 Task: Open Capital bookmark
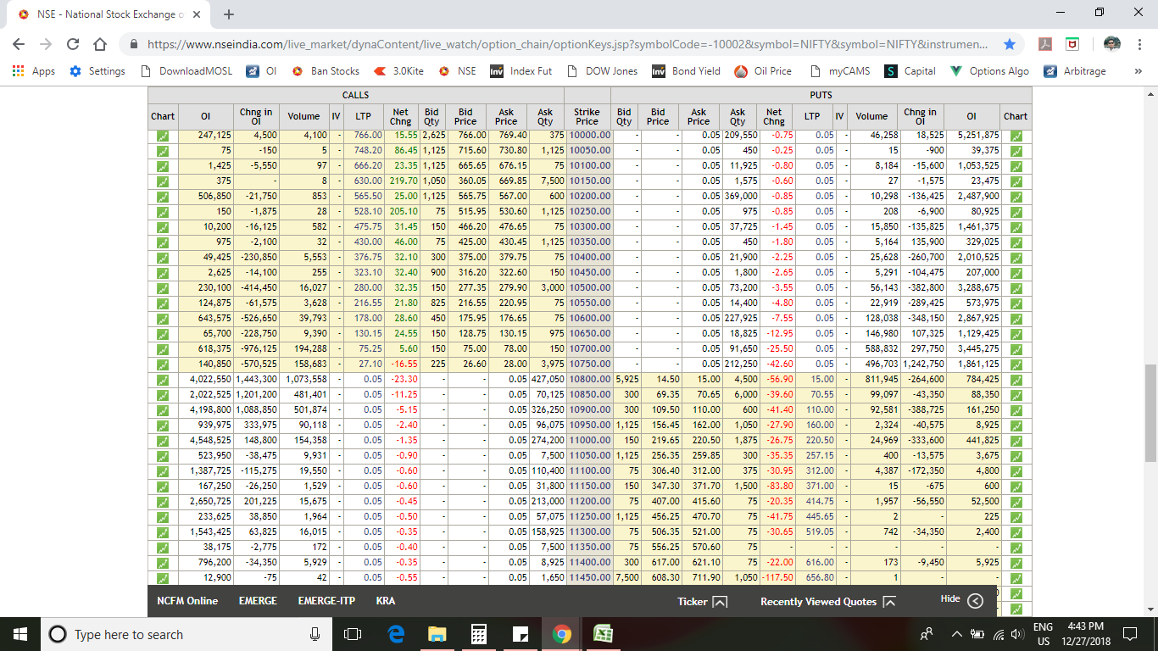click(x=910, y=71)
